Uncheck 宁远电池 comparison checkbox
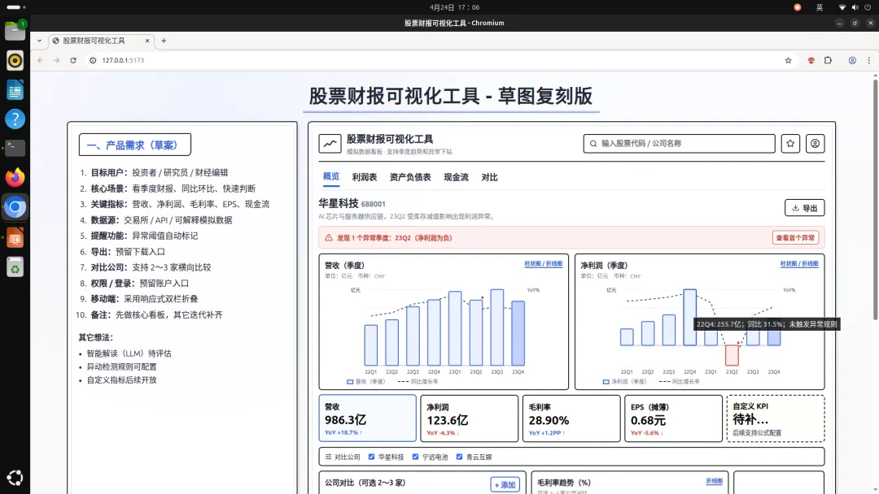 click(415, 457)
